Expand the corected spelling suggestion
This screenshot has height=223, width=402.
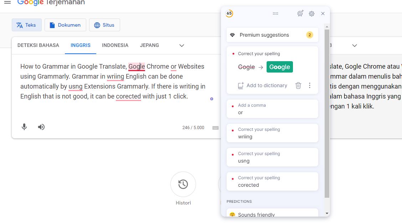(x=272, y=181)
